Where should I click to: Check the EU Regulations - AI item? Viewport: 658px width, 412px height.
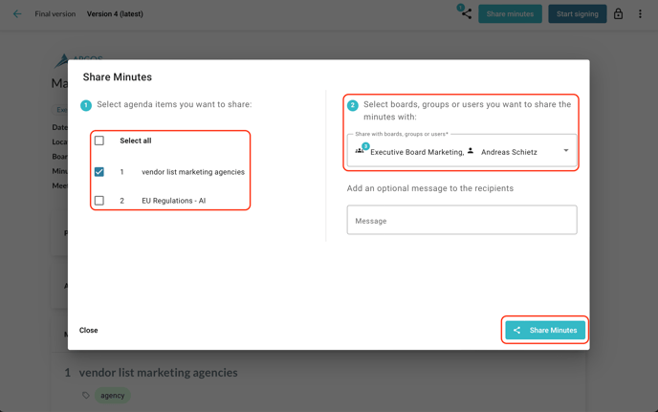click(x=99, y=201)
